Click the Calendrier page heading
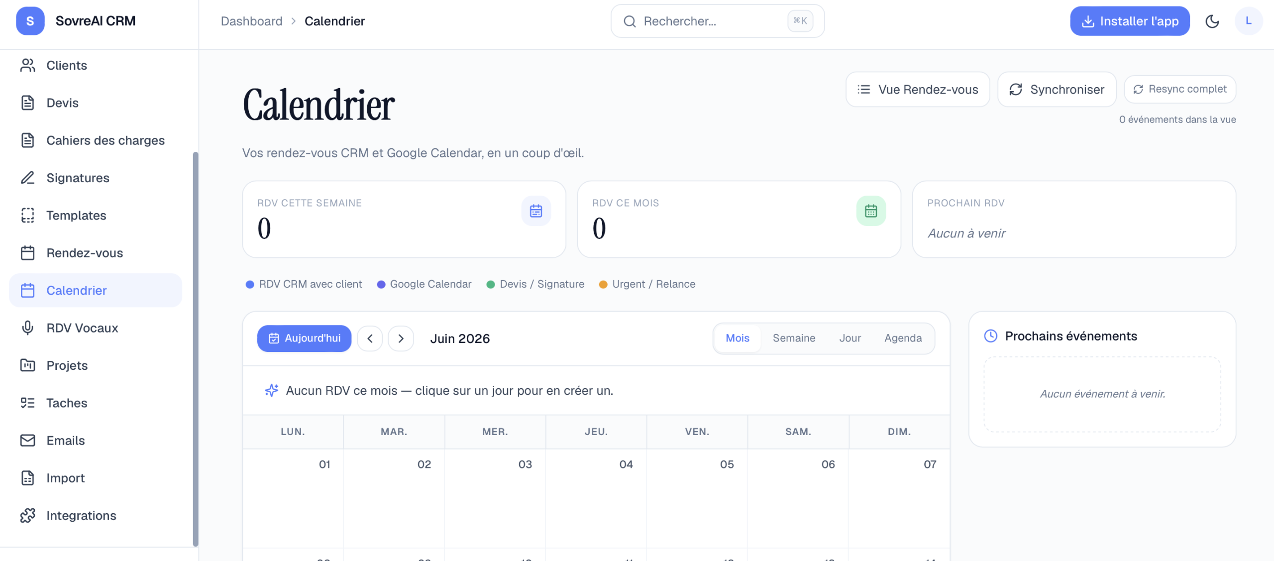This screenshot has width=1274, height=561. click(x=318, y=105)
